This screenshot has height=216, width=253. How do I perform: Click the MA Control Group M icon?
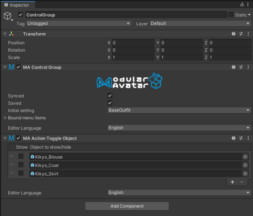[11, 67]
